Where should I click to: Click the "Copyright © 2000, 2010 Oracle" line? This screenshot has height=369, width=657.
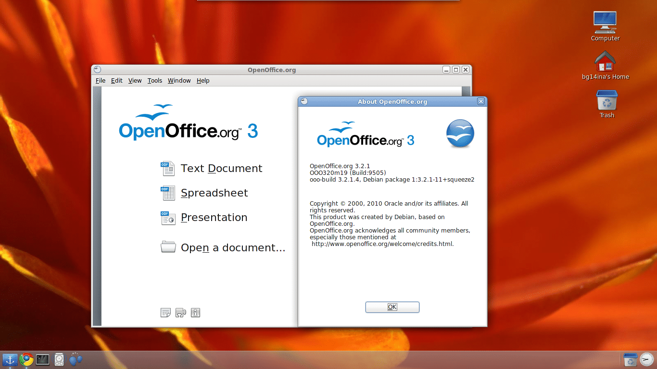click(x=389, y=204)
